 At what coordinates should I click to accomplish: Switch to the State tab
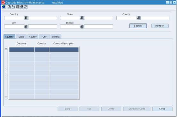pyautogui.click(x=21, y=37)
